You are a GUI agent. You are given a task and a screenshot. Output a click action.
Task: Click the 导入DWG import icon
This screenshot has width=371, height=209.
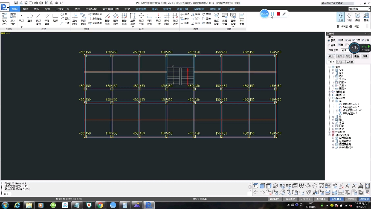point(4,18)
